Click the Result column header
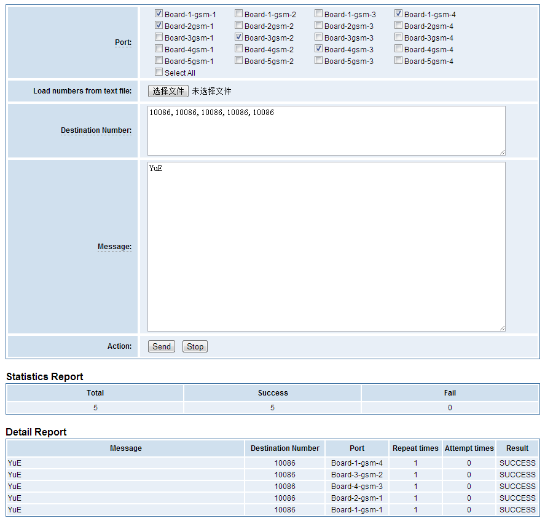 517,448
